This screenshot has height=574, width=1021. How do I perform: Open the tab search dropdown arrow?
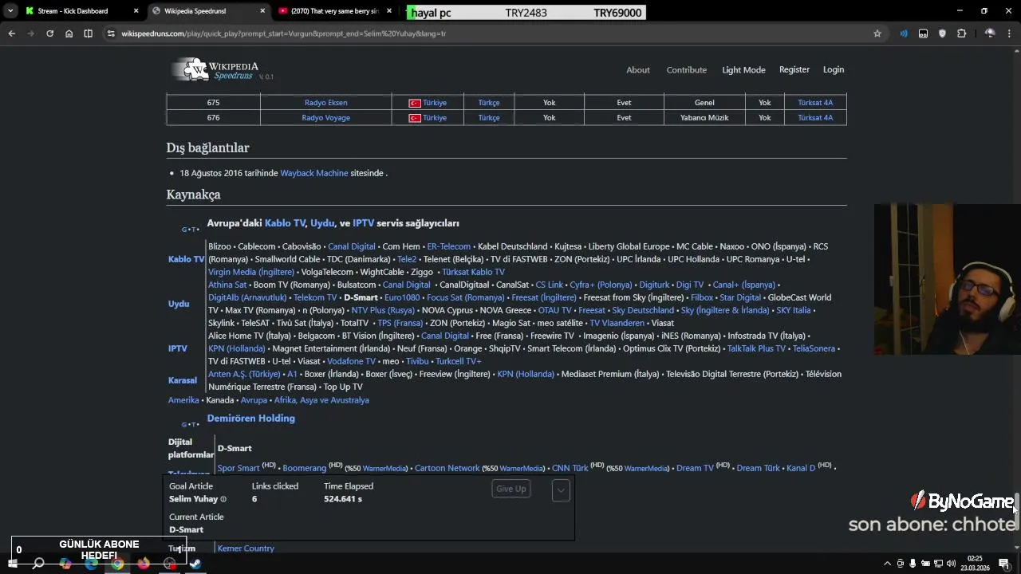pos(10,11)
